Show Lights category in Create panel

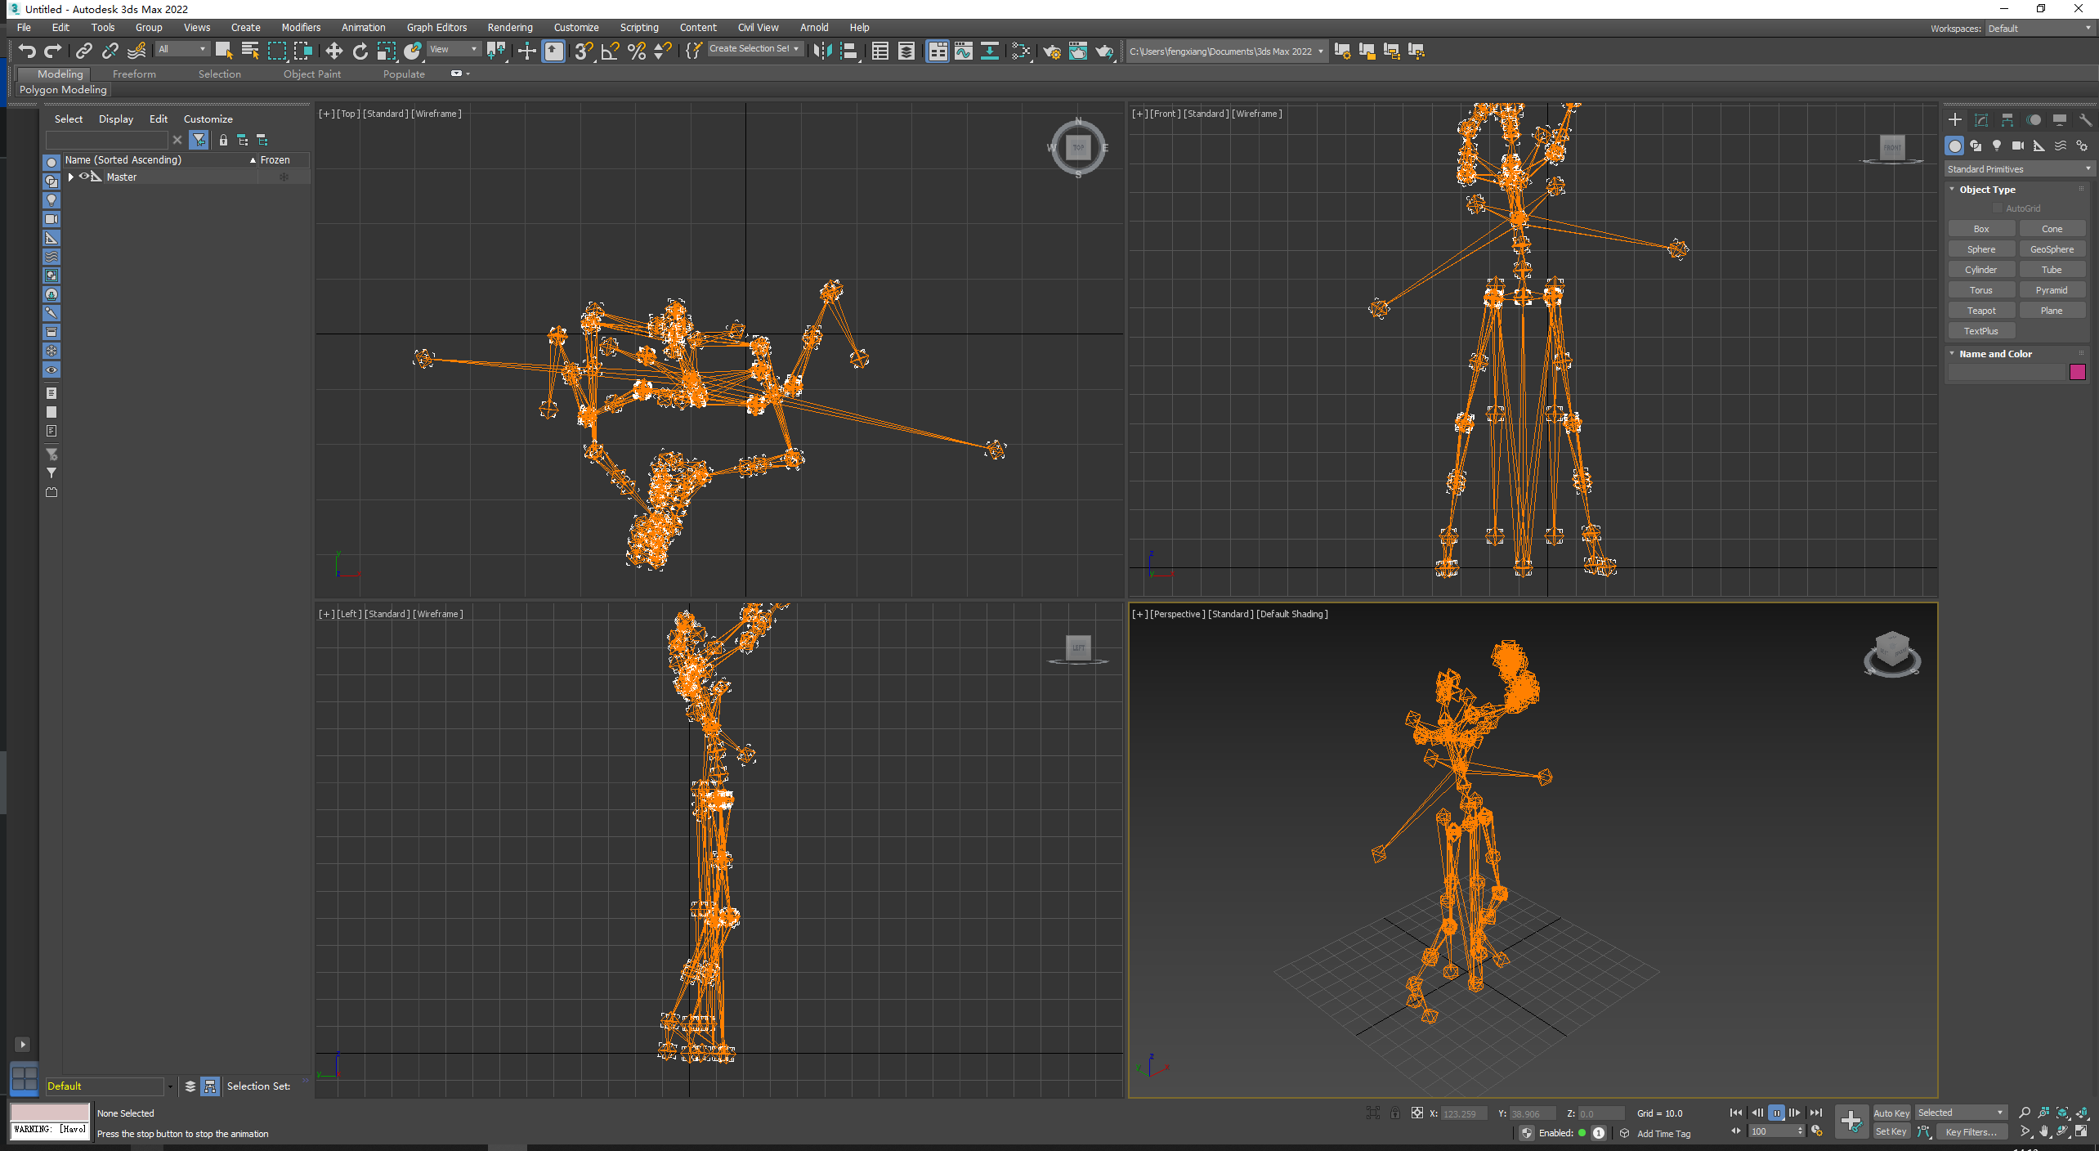click(x=1997, y=146)
